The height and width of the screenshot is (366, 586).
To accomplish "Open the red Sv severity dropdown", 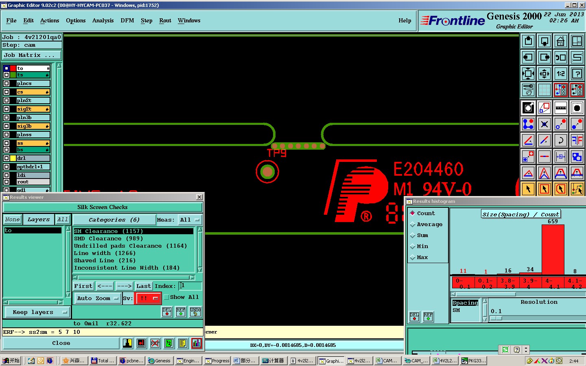I will (x=148, y=298).
